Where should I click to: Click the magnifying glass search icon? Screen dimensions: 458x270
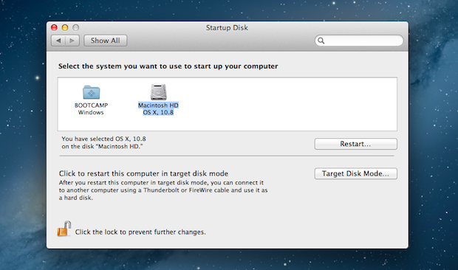321,41
